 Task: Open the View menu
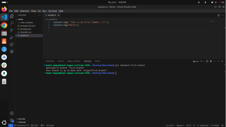[x=34, y=11]
